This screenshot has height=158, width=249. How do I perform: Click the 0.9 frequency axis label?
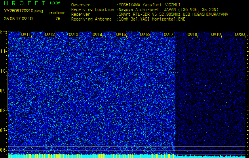[3, 91]
